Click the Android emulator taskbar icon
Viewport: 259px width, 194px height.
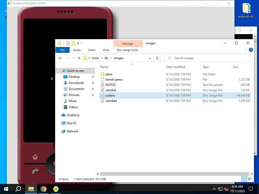tap(56, 189)
